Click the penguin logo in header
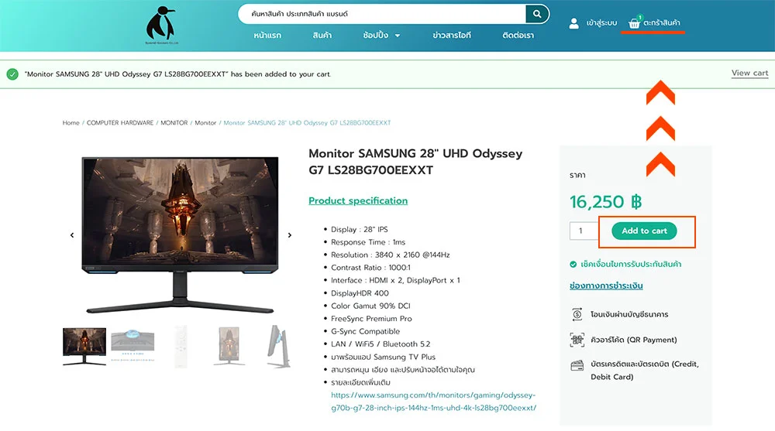The image size is (775, 431). point(161,25)
